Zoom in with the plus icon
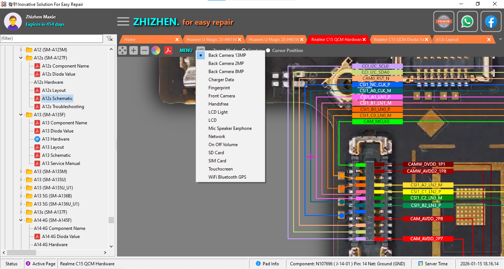504x269 pixels. [x=134, y=51]
